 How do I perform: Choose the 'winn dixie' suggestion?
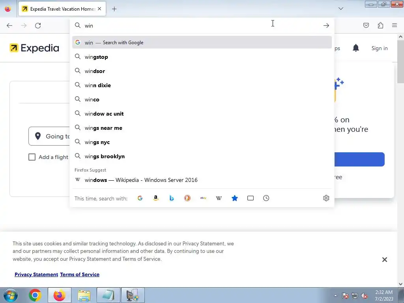(x=202, y=85)
